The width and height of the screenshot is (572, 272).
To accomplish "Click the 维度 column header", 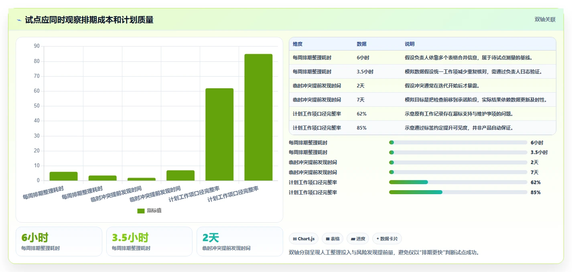I will [x=298, y=44].
